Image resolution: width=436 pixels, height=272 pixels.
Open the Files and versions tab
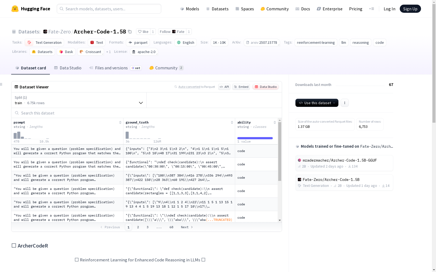[116, 68]
